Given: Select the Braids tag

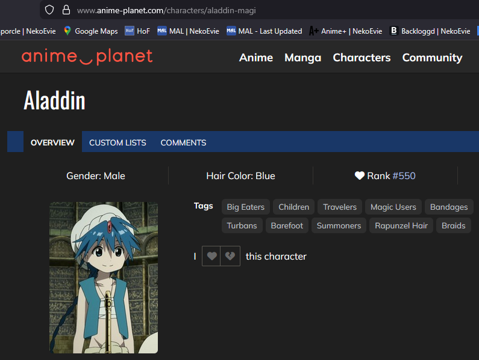Looking at the screenshot, I should pyautogui.click(x=453, y=225).
